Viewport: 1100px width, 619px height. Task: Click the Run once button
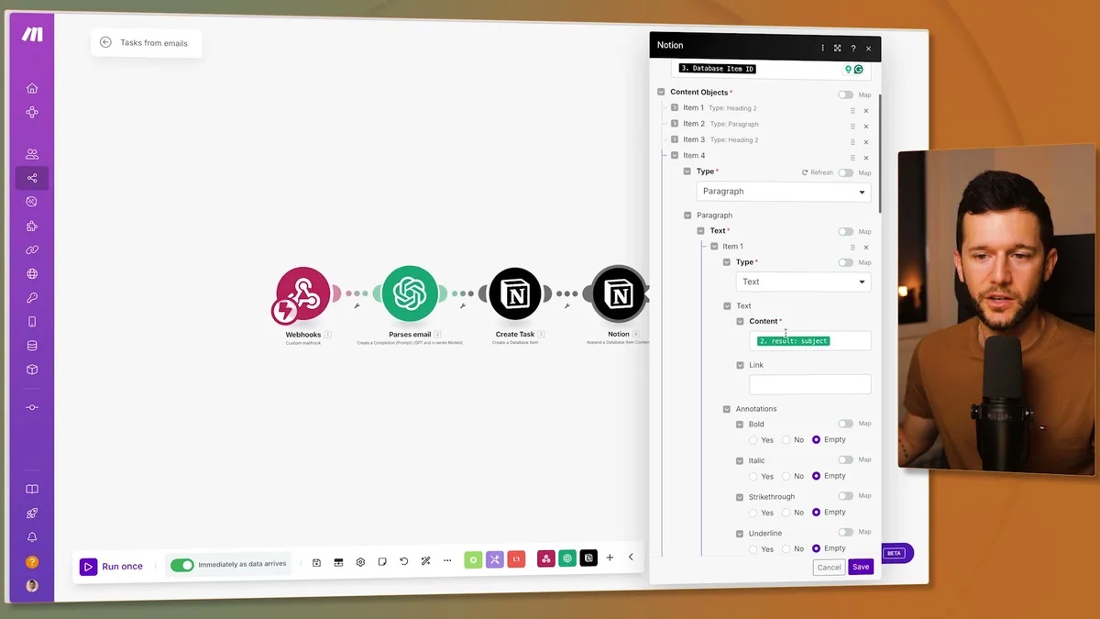click(x=112, y=566)
